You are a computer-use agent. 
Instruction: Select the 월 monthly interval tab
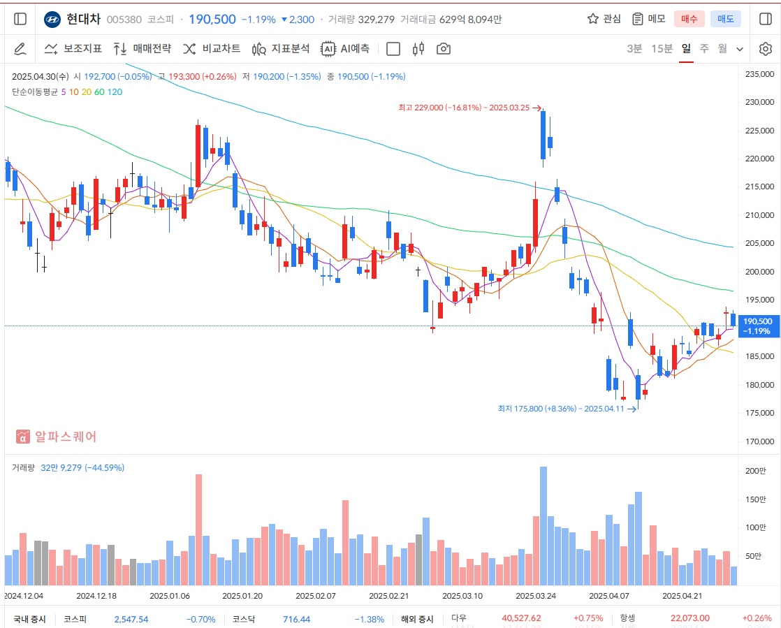(722, 49)
